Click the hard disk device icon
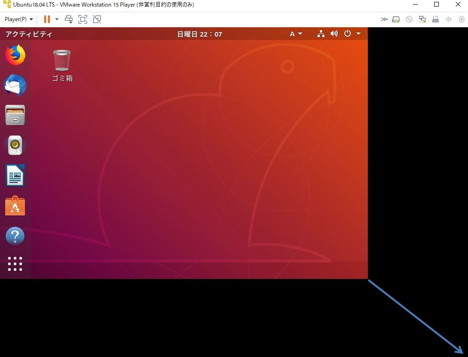 (396, 19)
